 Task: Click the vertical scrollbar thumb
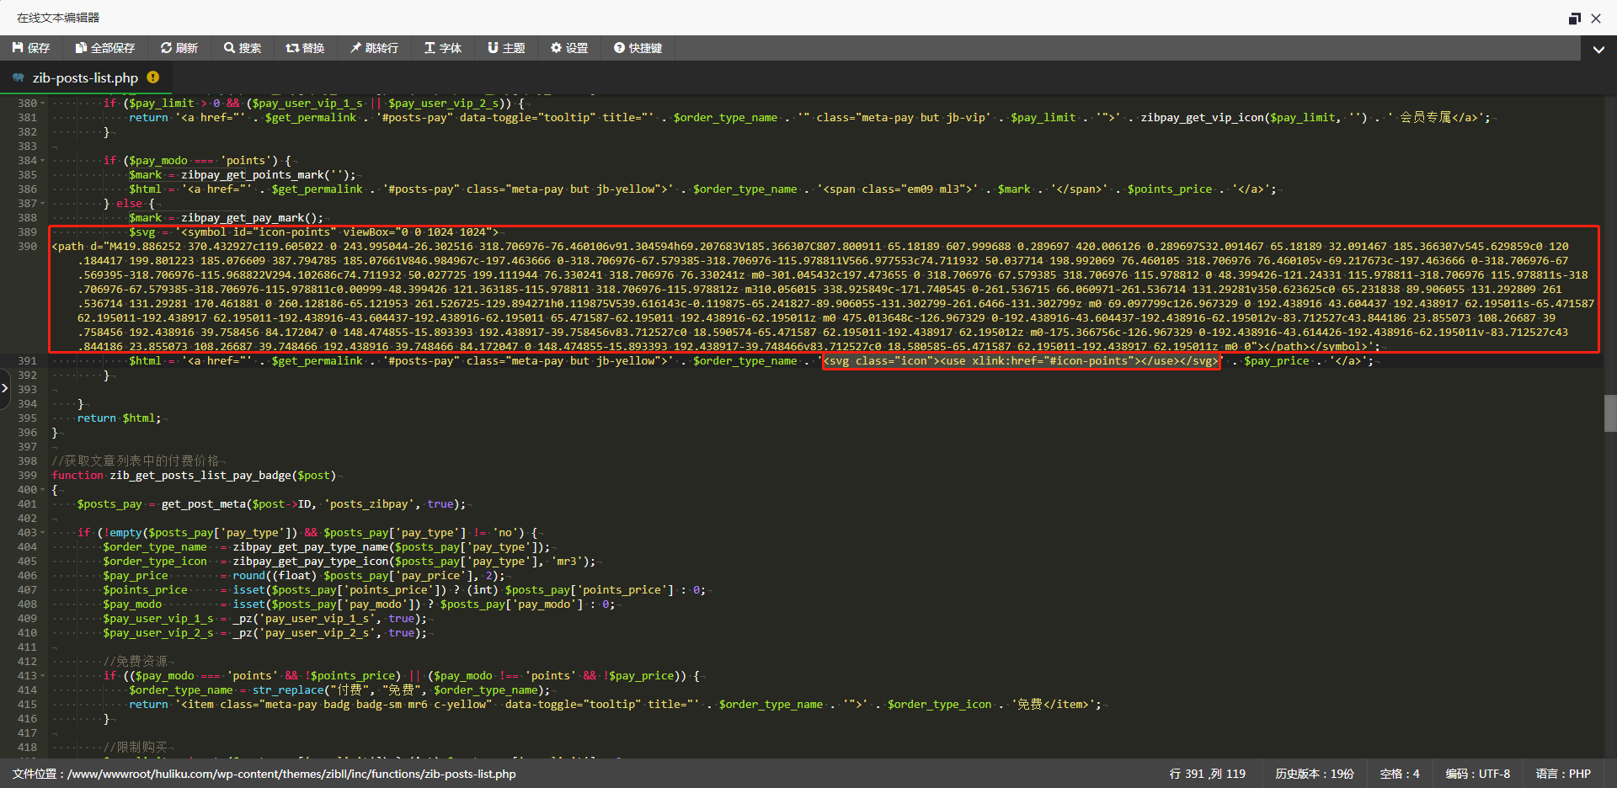click(x=1610, y=413)
